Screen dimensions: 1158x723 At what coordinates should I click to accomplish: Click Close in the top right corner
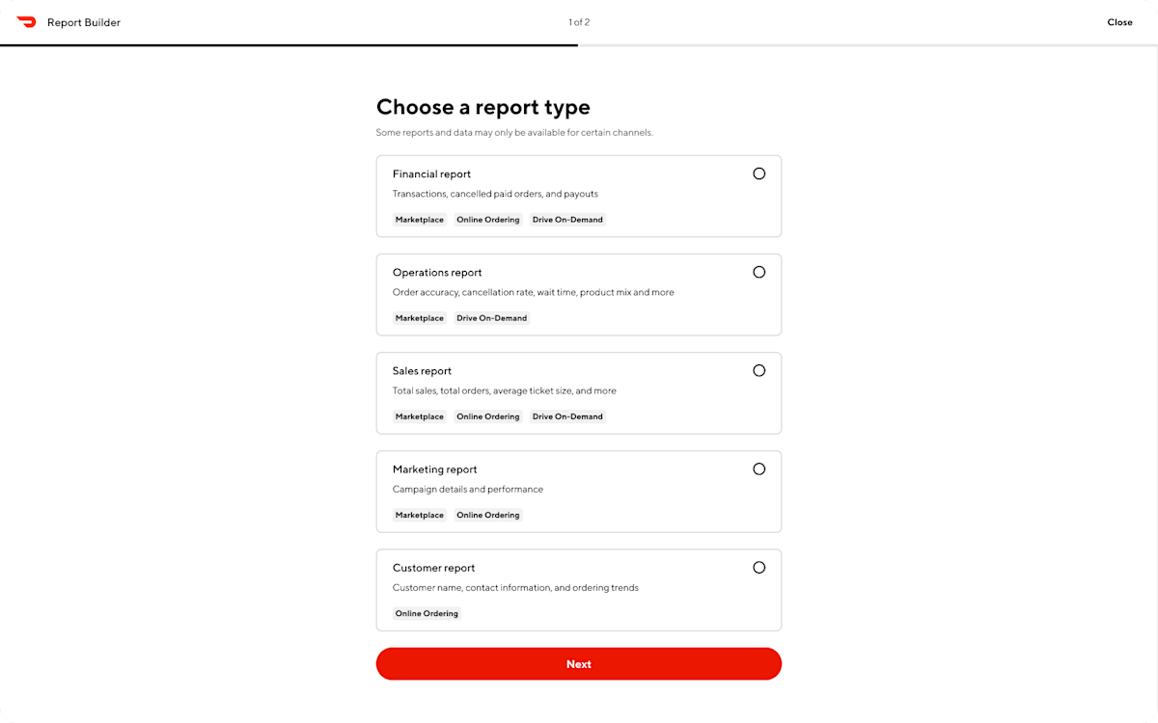(1119, 21)
